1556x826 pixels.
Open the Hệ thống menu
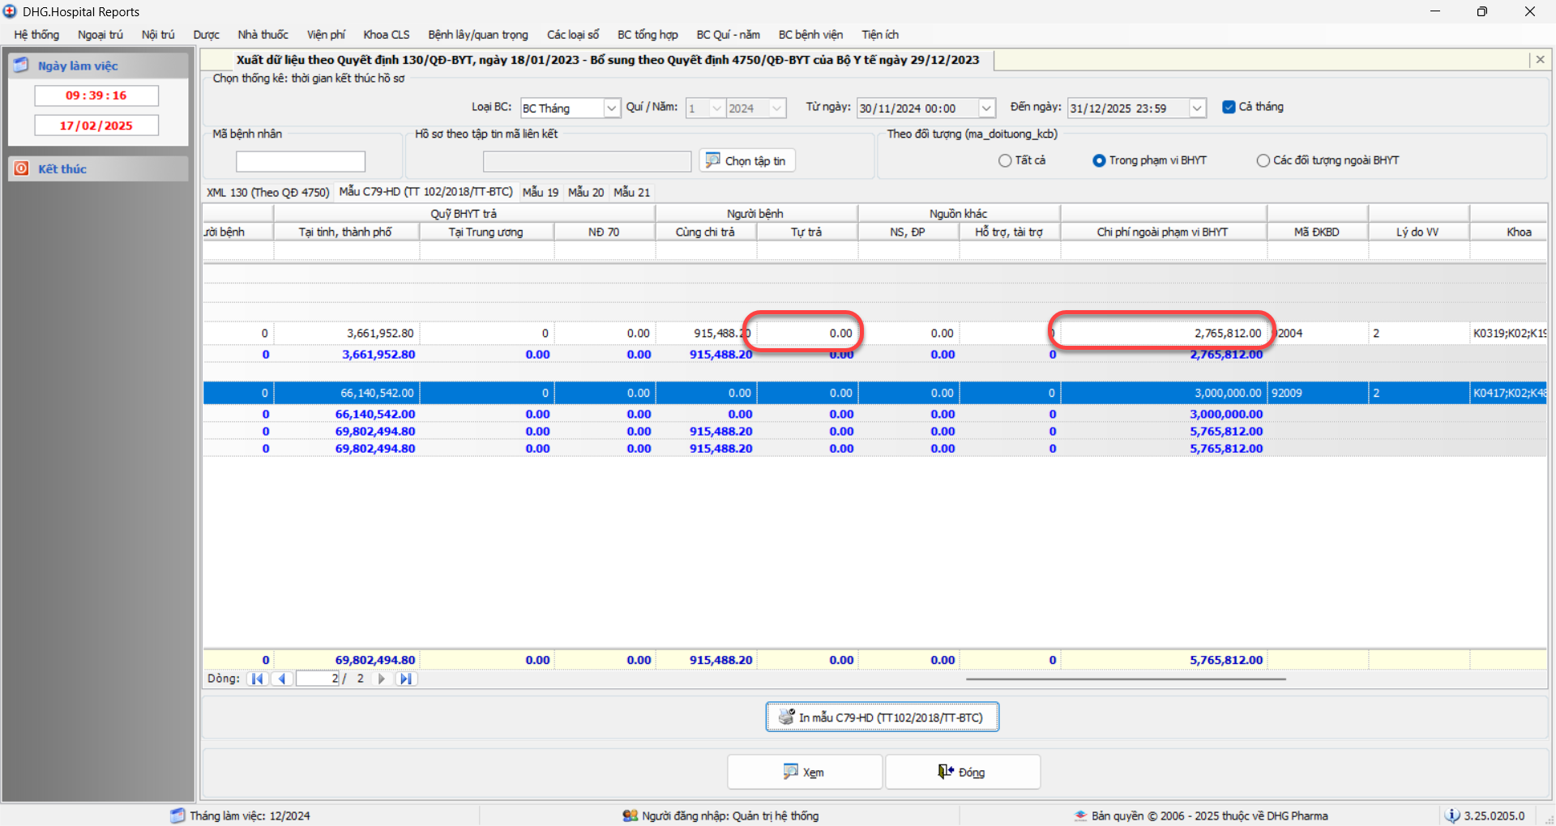(36, 35)
